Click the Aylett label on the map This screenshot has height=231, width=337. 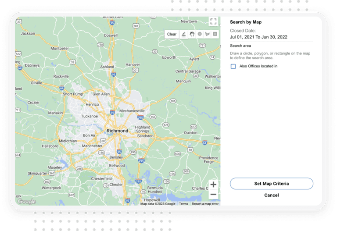(x=194, y=59)
